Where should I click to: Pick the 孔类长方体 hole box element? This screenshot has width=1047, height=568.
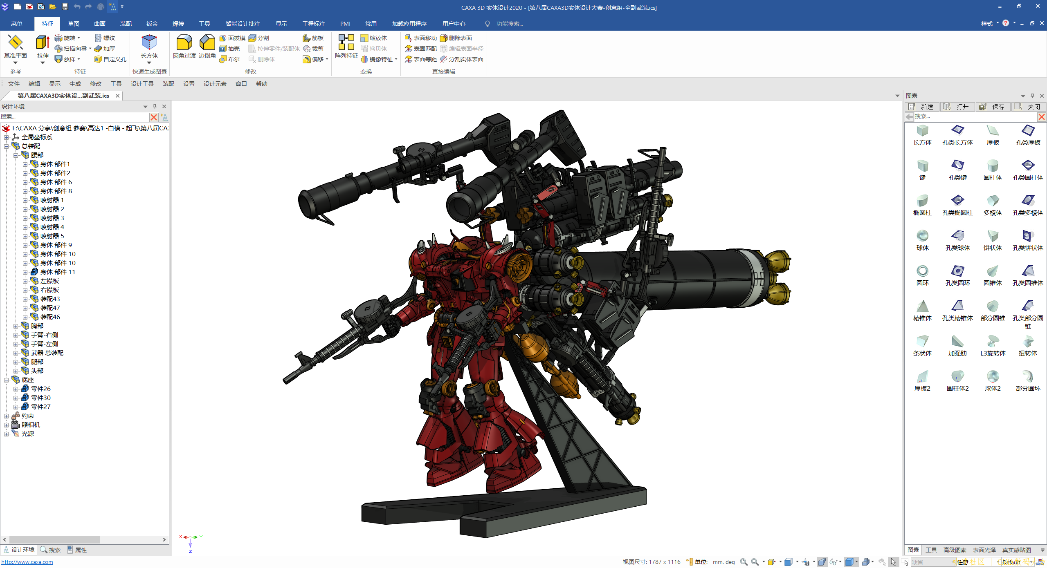(x=957, y=135)
